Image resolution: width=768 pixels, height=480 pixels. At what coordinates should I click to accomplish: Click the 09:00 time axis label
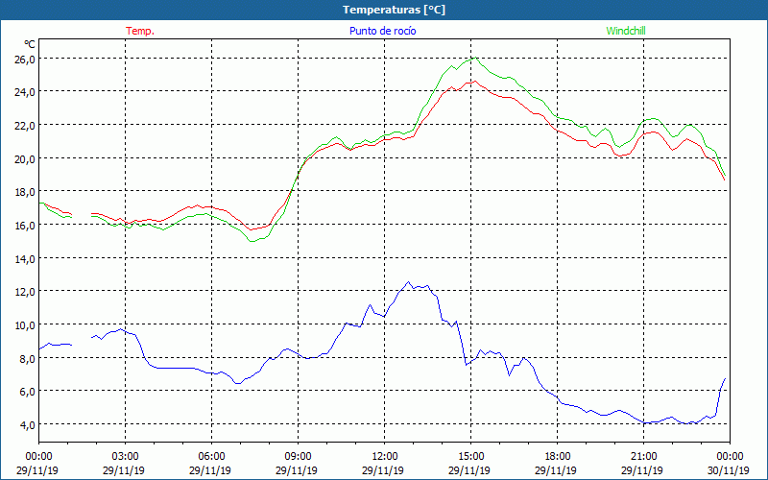pos(298,457)
